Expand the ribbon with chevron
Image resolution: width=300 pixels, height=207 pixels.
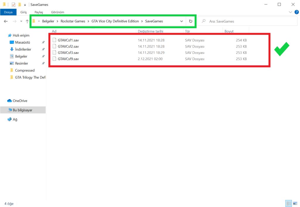click(x=290, y=12)
